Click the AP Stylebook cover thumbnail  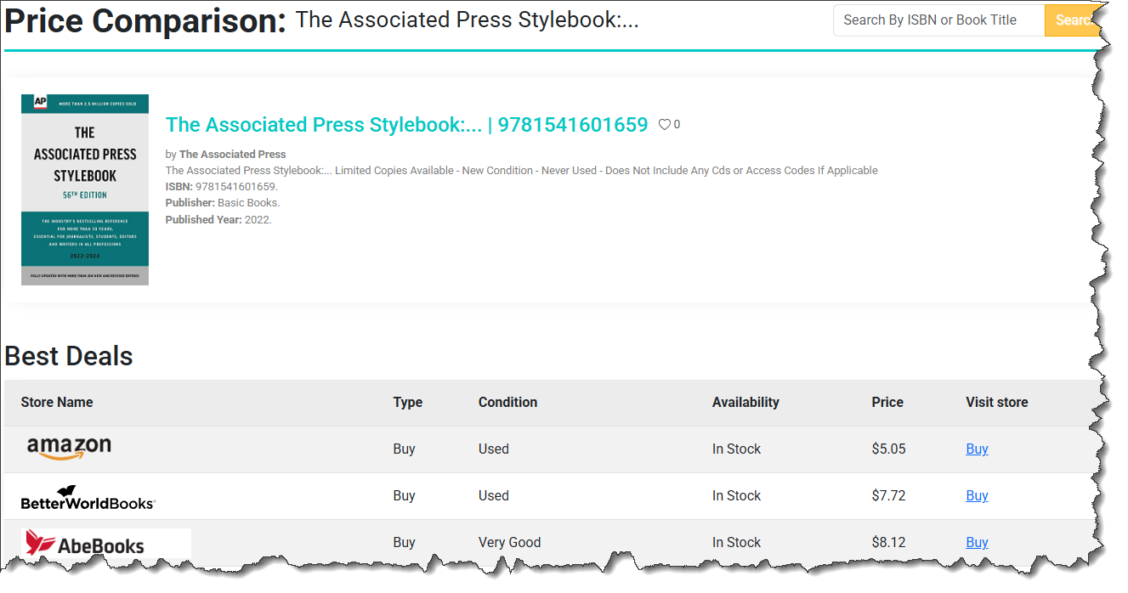tap(85, 189)
